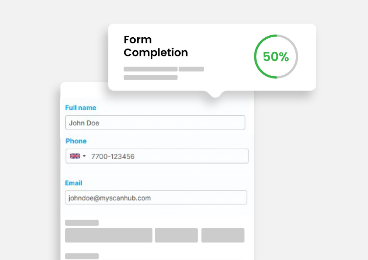
Task: Open the phone country code dropdown arrow
Action: (x=84, y=156)
